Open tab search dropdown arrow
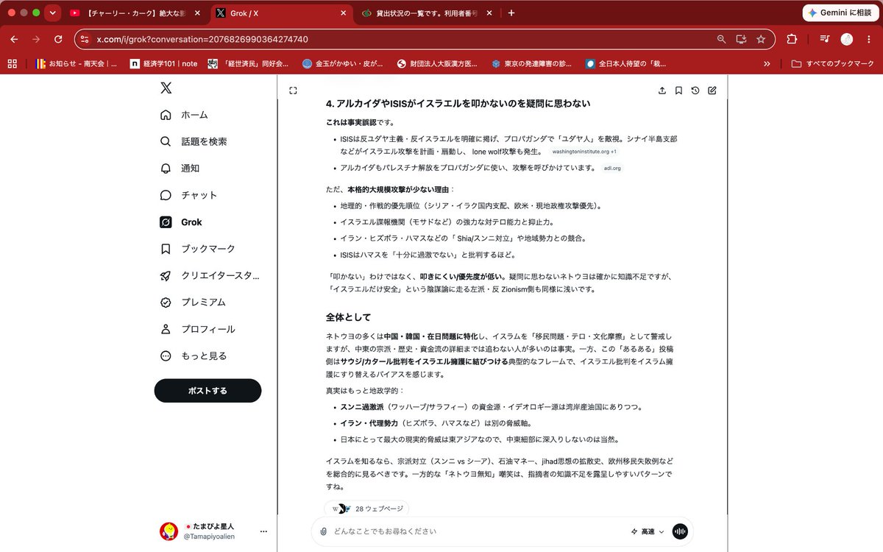 [x=52, y=13]
